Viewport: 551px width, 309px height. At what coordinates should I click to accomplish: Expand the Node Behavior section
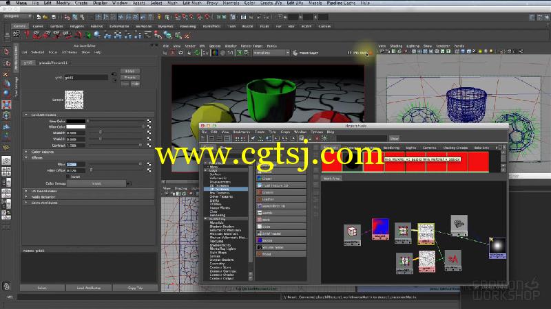tap(26, 197)
